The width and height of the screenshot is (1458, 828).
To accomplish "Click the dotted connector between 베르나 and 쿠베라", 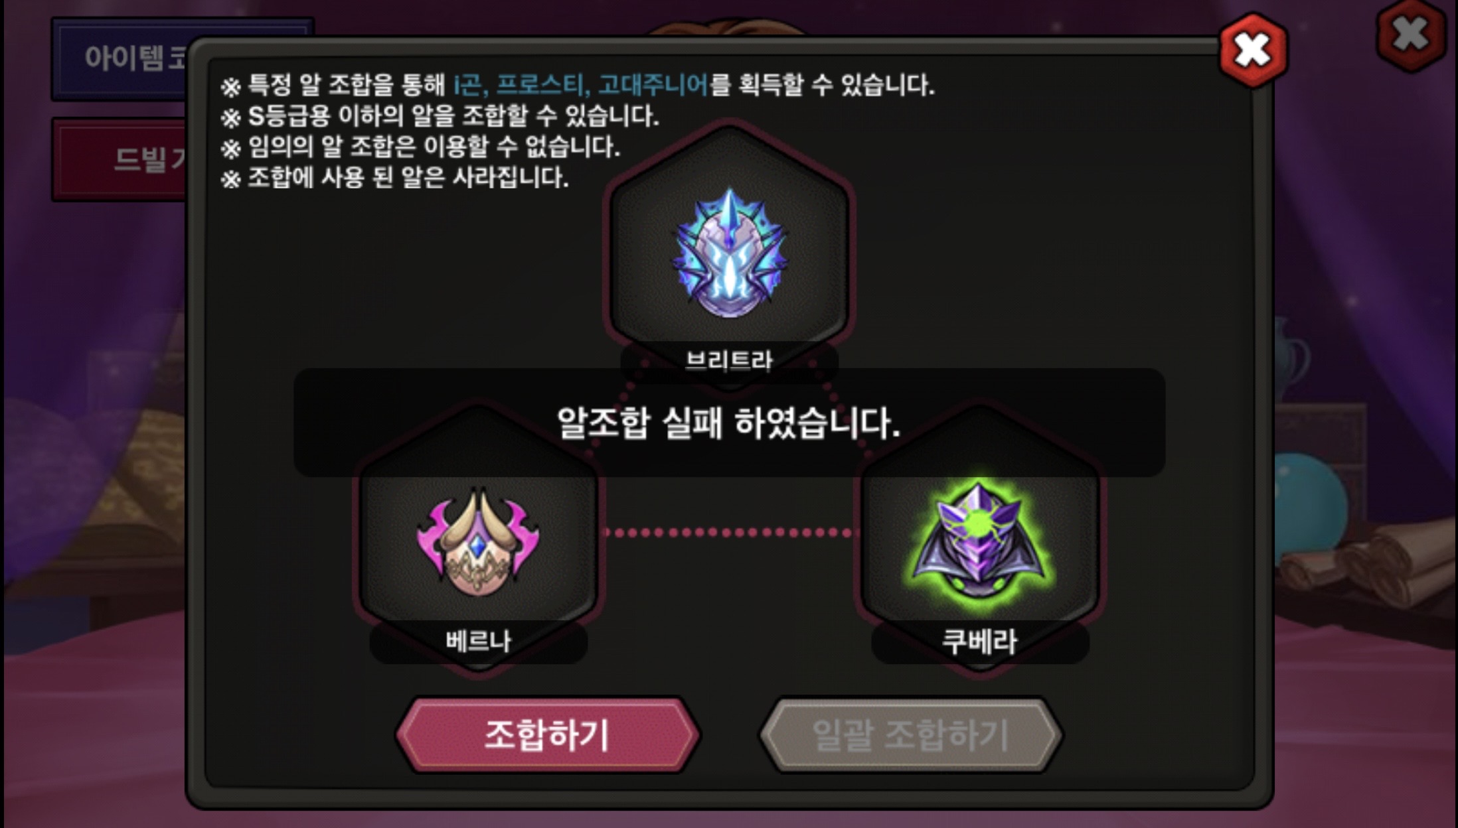I will (x=729, y=532).
